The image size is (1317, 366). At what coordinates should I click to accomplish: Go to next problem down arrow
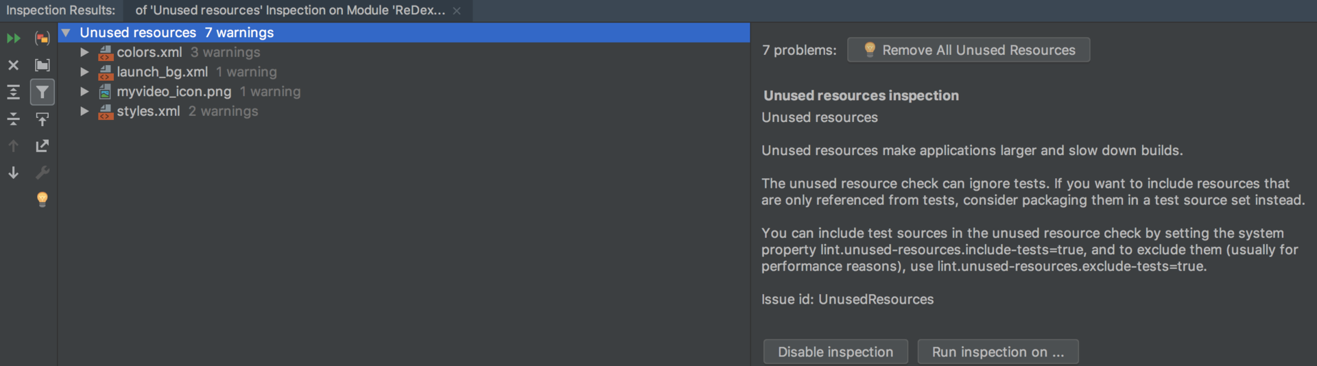click(x=13, y=173)
